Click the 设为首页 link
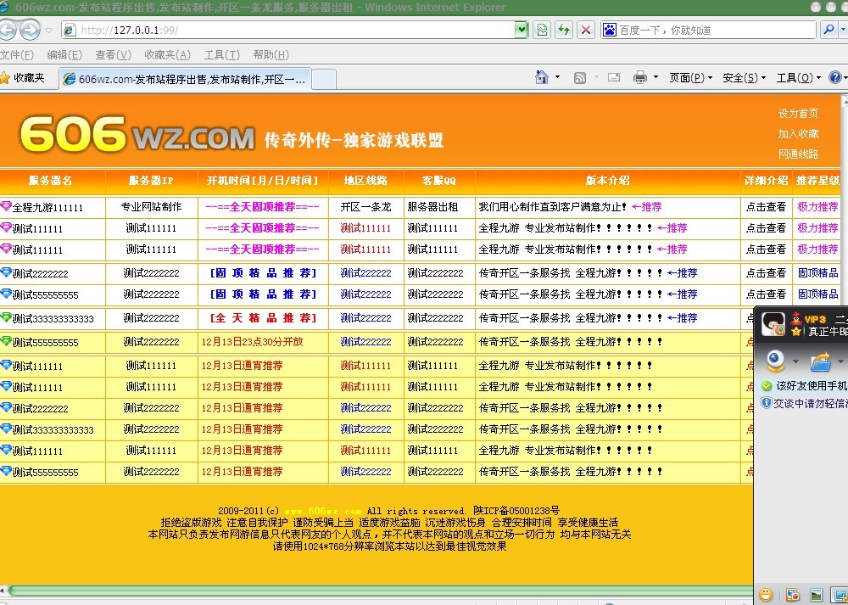Viewport: 848px width, 605px height. pos(797,112)
